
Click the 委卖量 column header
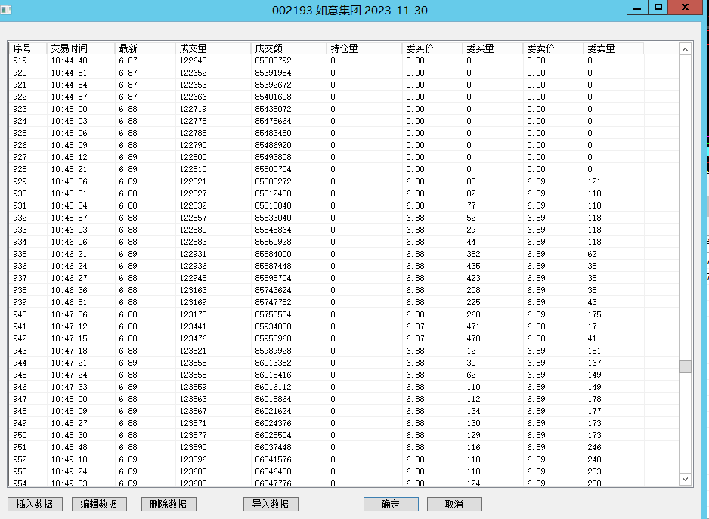614,48
